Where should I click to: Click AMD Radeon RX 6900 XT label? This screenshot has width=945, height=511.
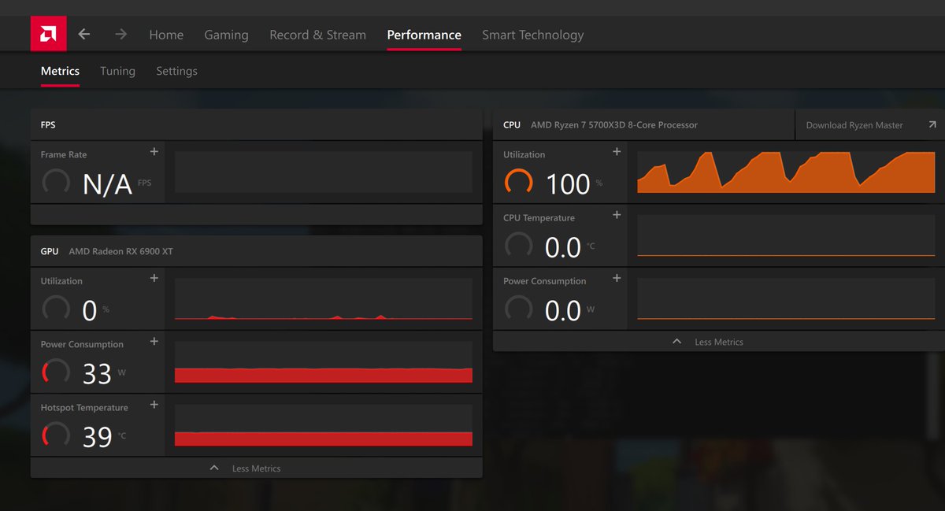120,251
